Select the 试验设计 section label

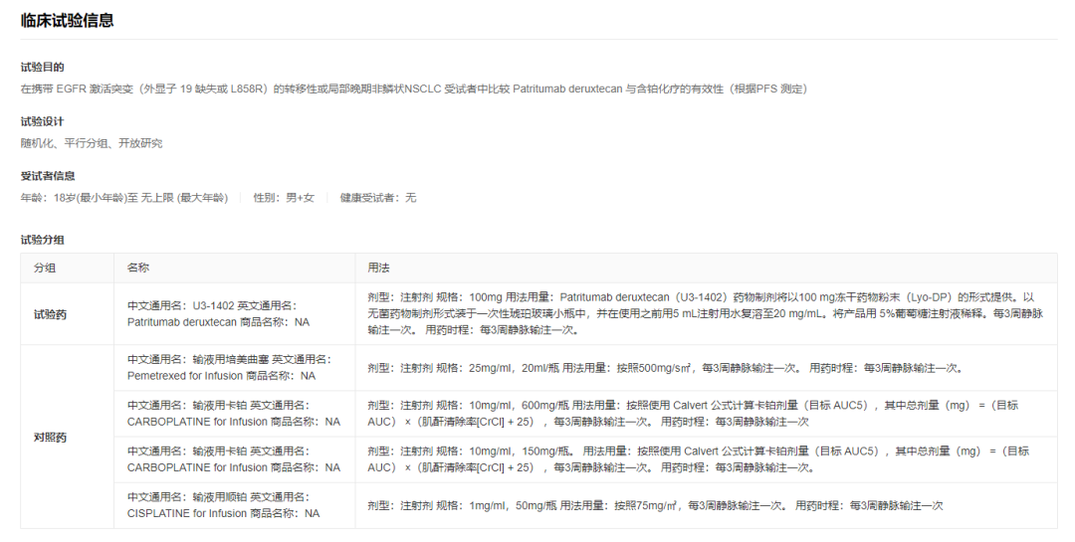point(43,122)
